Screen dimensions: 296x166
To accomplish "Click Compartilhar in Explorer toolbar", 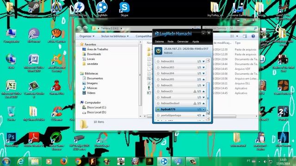I will 144,36.
